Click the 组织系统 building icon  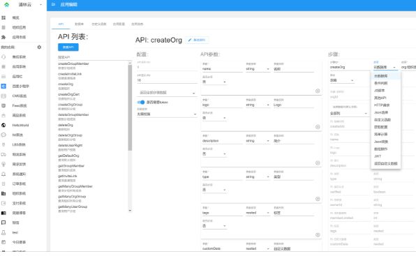click(x=3, y=193)
